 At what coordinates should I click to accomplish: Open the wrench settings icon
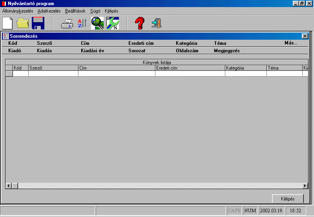click(x=112, y=24)
